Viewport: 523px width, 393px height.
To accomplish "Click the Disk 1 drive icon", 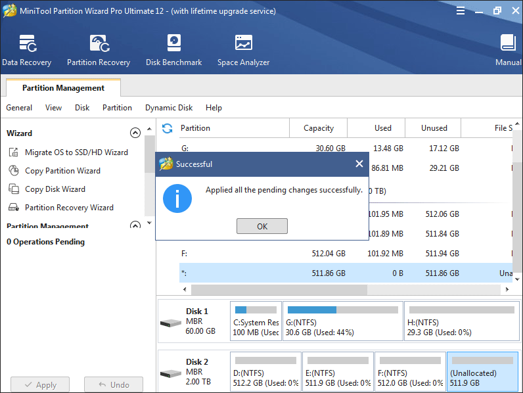I will [x=170, y=323].
